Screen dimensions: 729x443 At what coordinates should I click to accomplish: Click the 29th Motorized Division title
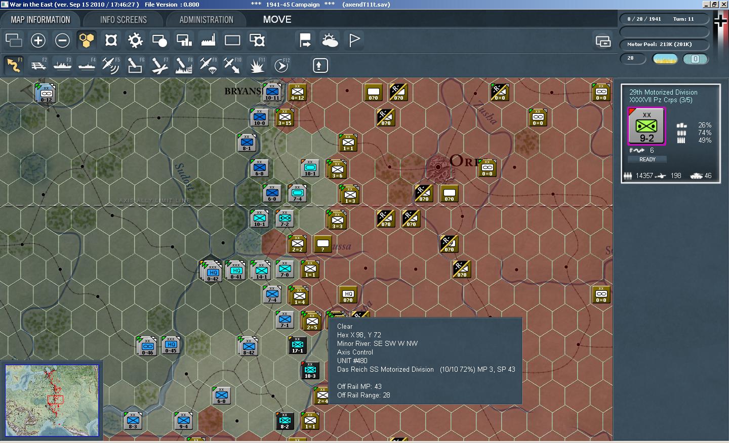tap(663, 92)
